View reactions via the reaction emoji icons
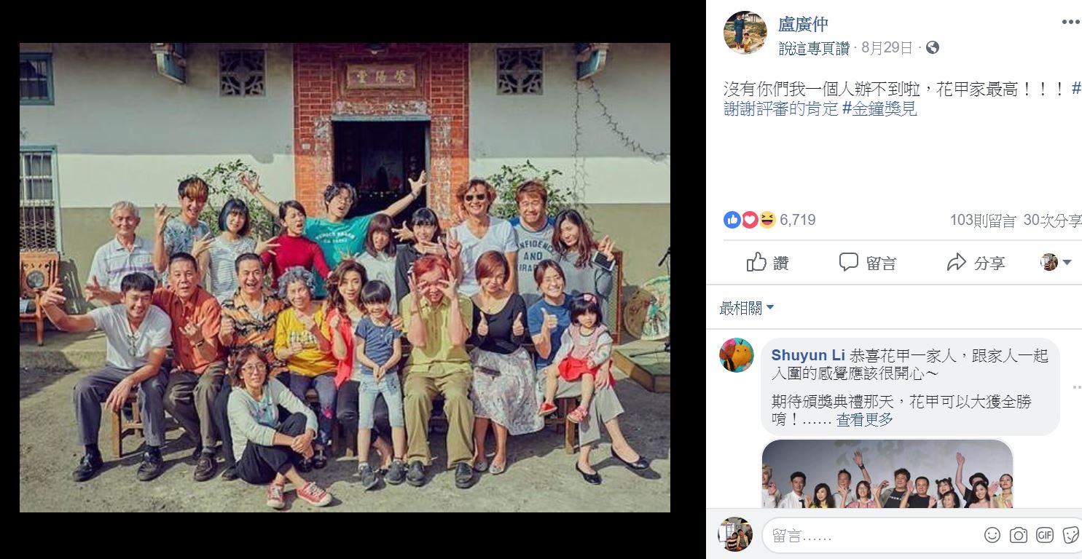Screen dimensions: 1082x559 [x=750, y=220]
